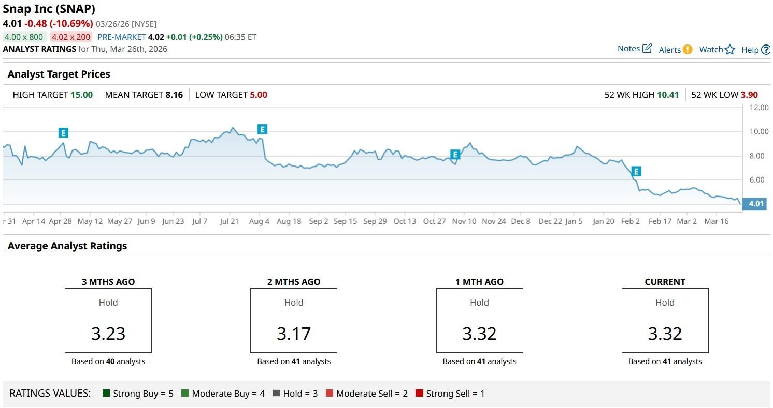Click the MEAN TARGET 8.16 value
Image resolution: width=773 pixels, height=408 pixels.
[174, 95]
